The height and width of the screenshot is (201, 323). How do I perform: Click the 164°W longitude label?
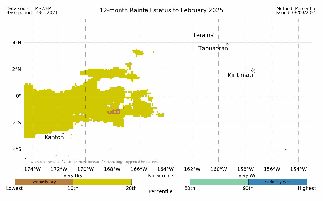(x=165, y=169)
